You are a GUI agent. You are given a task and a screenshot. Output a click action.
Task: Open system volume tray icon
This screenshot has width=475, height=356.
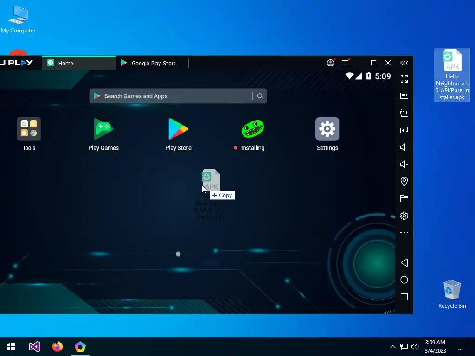414,347
